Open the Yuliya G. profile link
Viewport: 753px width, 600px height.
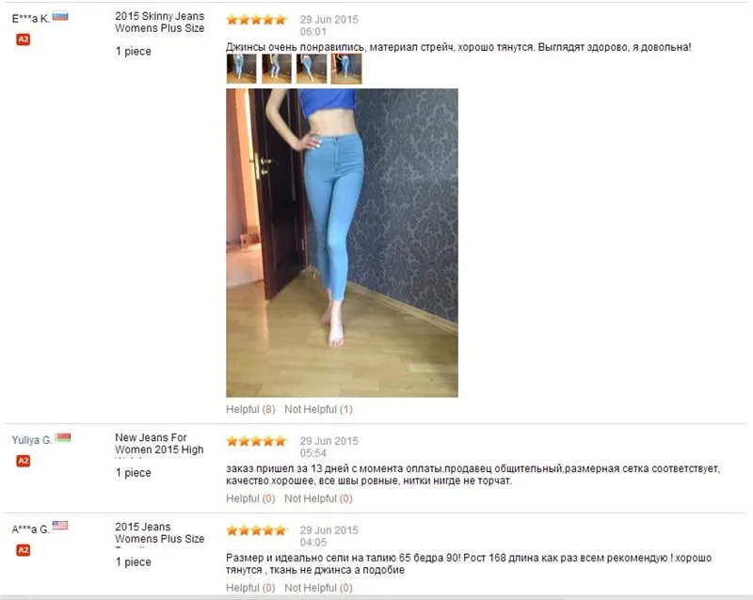pyautogui.click(x=32, y=440)
